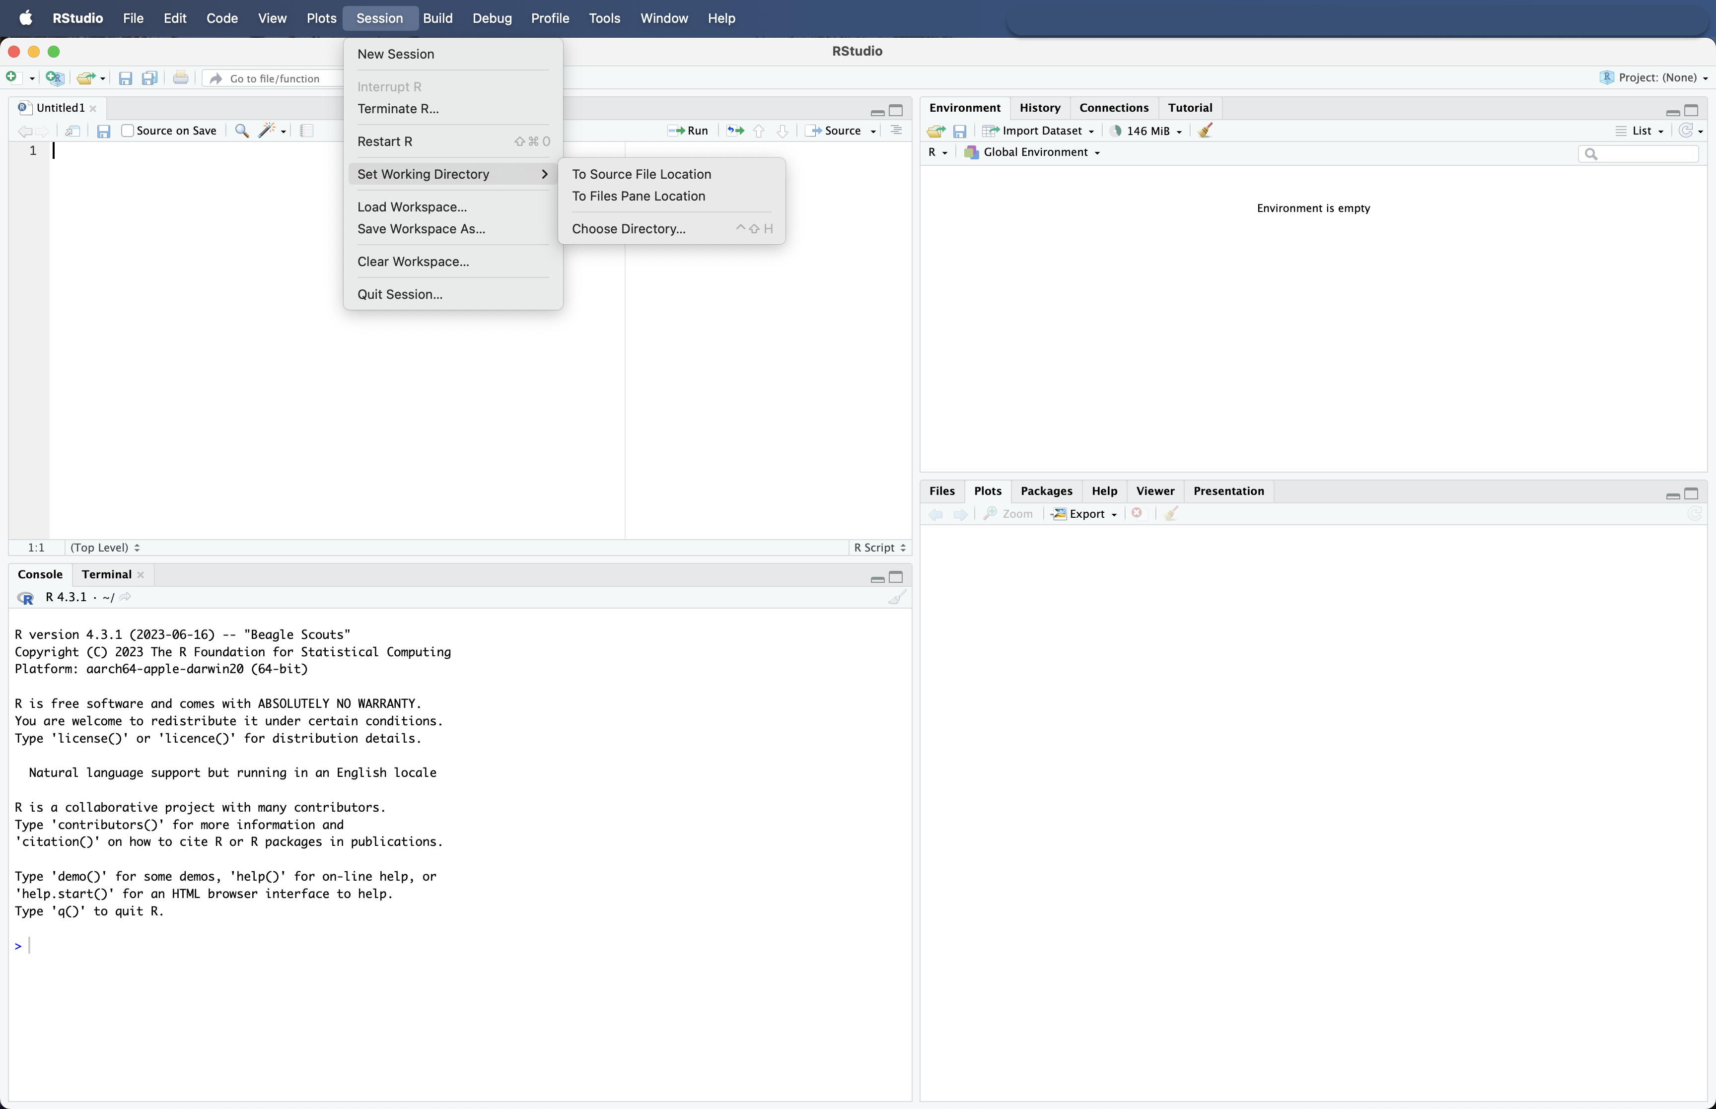Open the Apple menu
The height and width of the screenshot is (1109, 1716).
click(x=26, y=18)
